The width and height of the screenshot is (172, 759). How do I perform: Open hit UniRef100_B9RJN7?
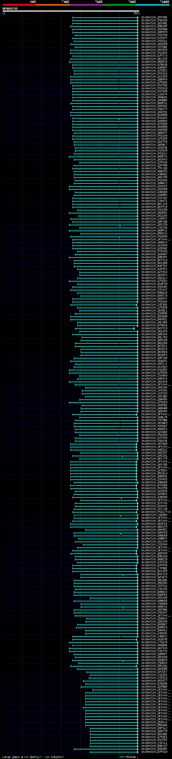[154, 26]
